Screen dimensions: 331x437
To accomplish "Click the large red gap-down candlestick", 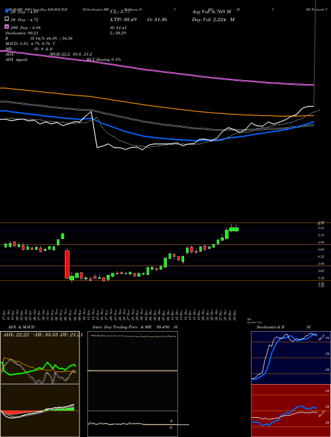I will (x=67, y=264).
